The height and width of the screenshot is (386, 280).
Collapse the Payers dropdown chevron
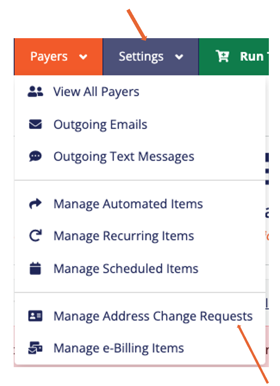83,57
